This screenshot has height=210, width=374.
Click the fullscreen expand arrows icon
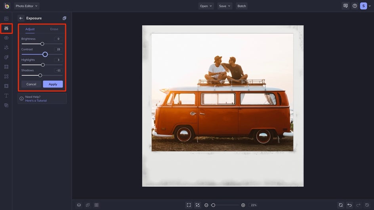point(197,205)
